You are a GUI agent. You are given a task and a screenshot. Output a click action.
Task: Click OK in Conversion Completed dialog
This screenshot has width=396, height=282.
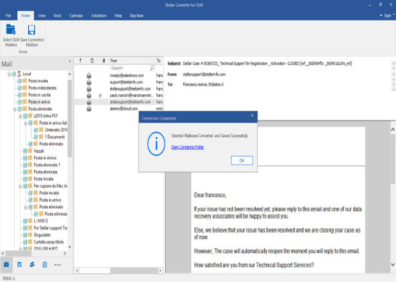point(242,161)
